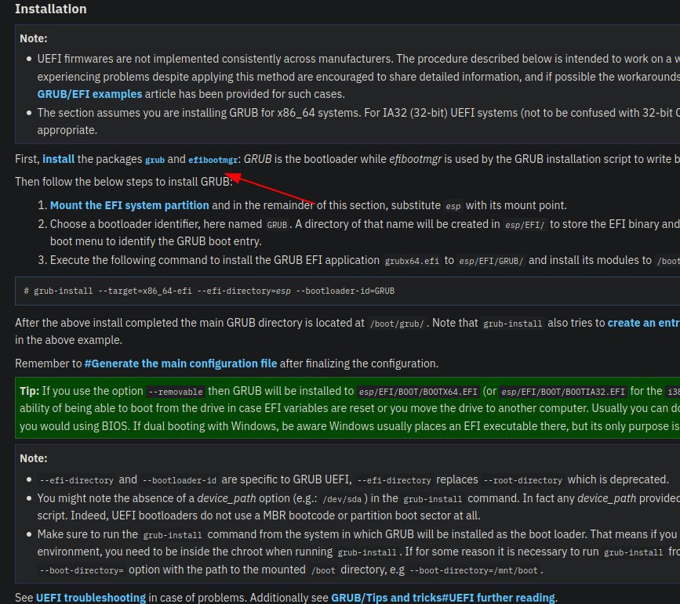680x604 pixels.
Task: Click the 'esp/EFI/BOOT/BOOTIA32.EFI' path
Action: [563, 392]
